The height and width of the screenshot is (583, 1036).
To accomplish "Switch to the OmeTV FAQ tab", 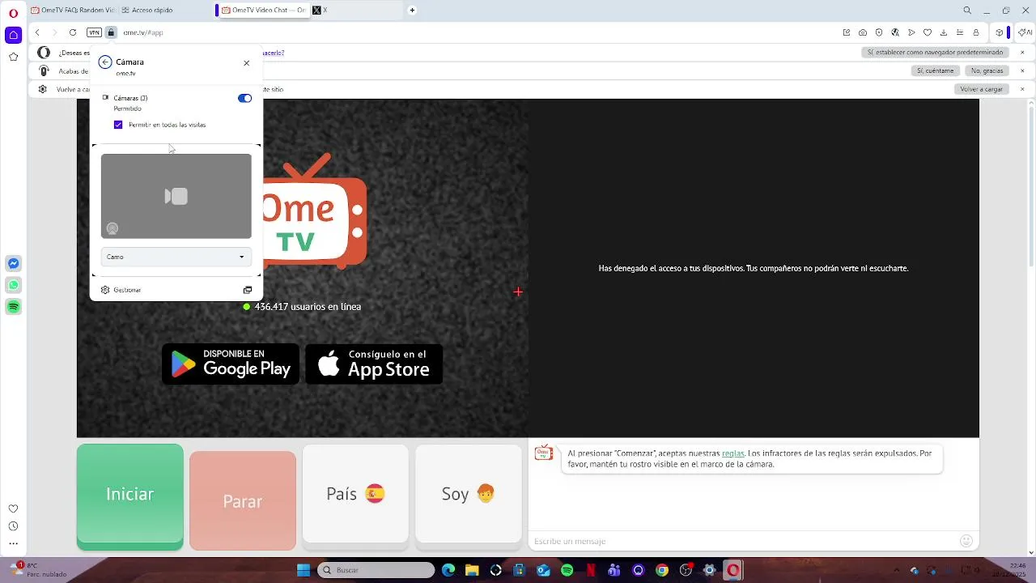I will (x=73, y=11).
